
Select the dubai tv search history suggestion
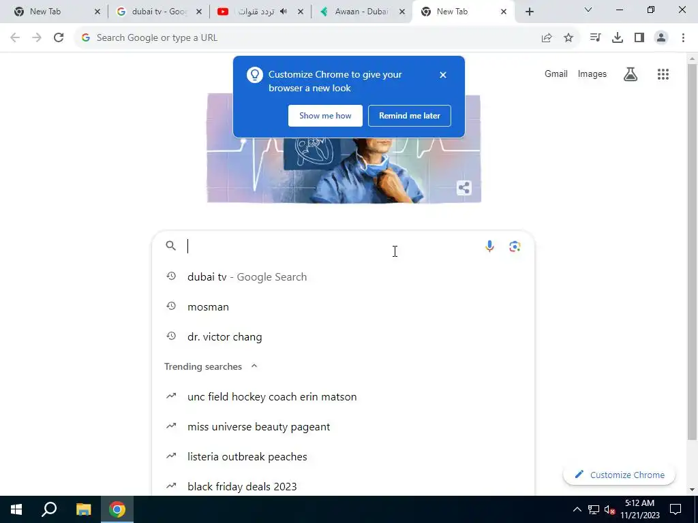click(x=343, y=276)
